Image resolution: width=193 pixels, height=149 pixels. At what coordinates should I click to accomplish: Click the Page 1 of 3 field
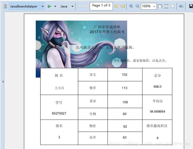click(101, 6)
